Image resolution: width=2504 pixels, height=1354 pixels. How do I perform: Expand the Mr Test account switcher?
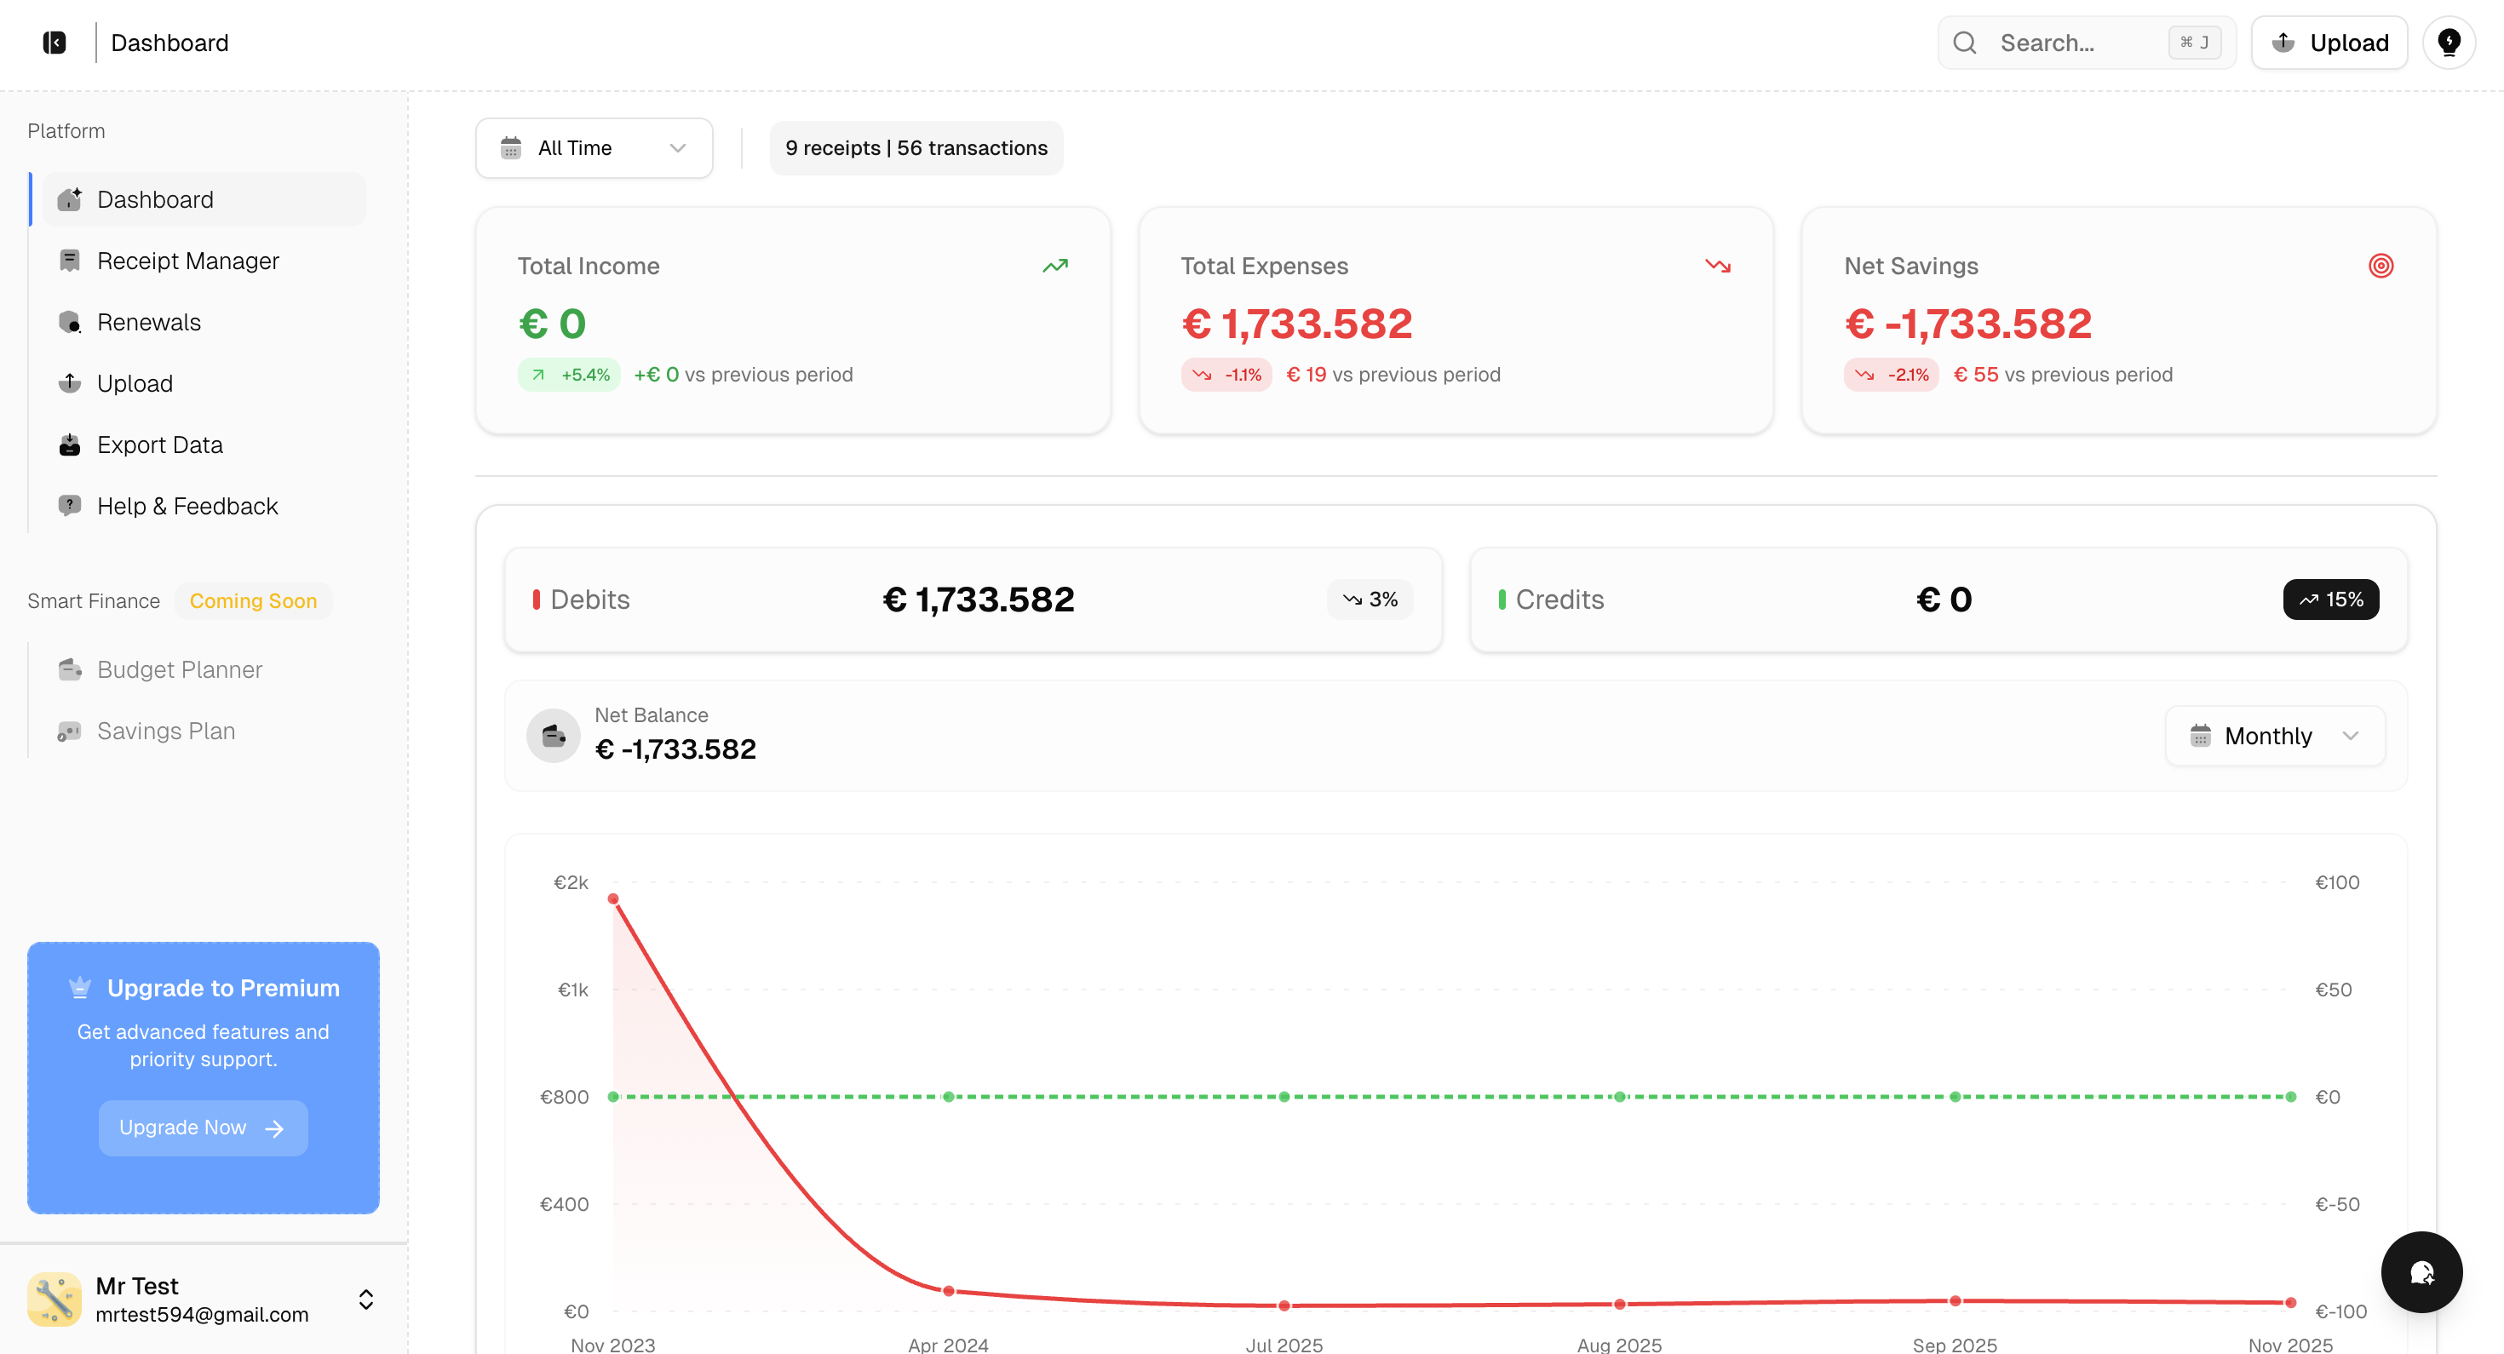click(x=366, y=1299)
